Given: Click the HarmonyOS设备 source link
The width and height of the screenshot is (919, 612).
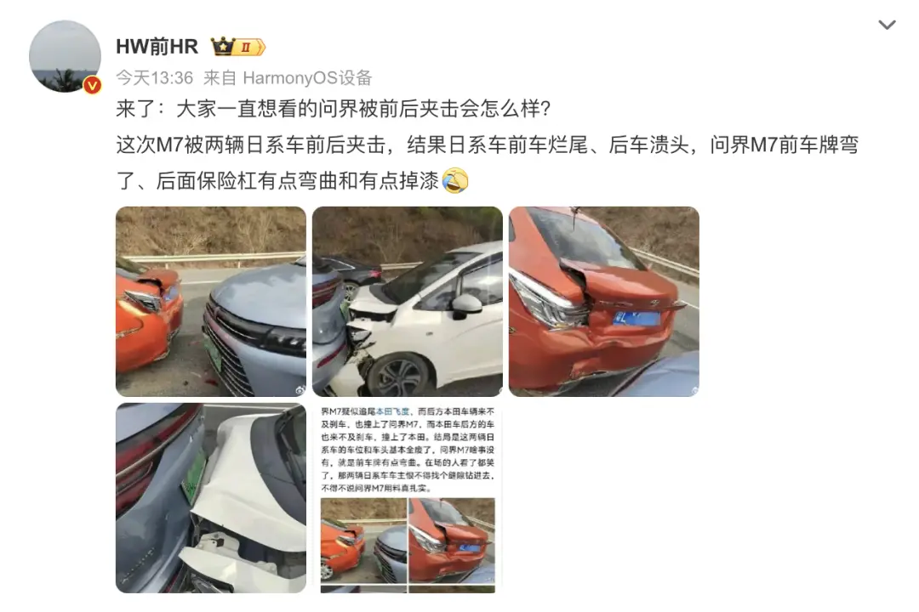Looking at the screenshot, I should pos(307,77).
